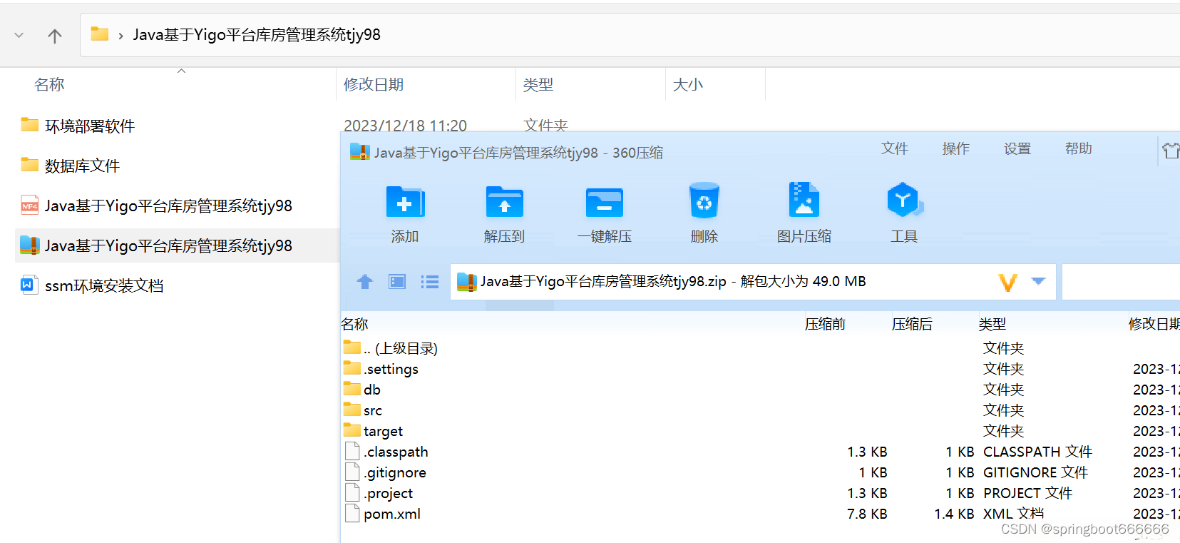Screen dimensions: 1180x543
Task: Click the pom.xml file icon
Action: (x=352, y=513)
